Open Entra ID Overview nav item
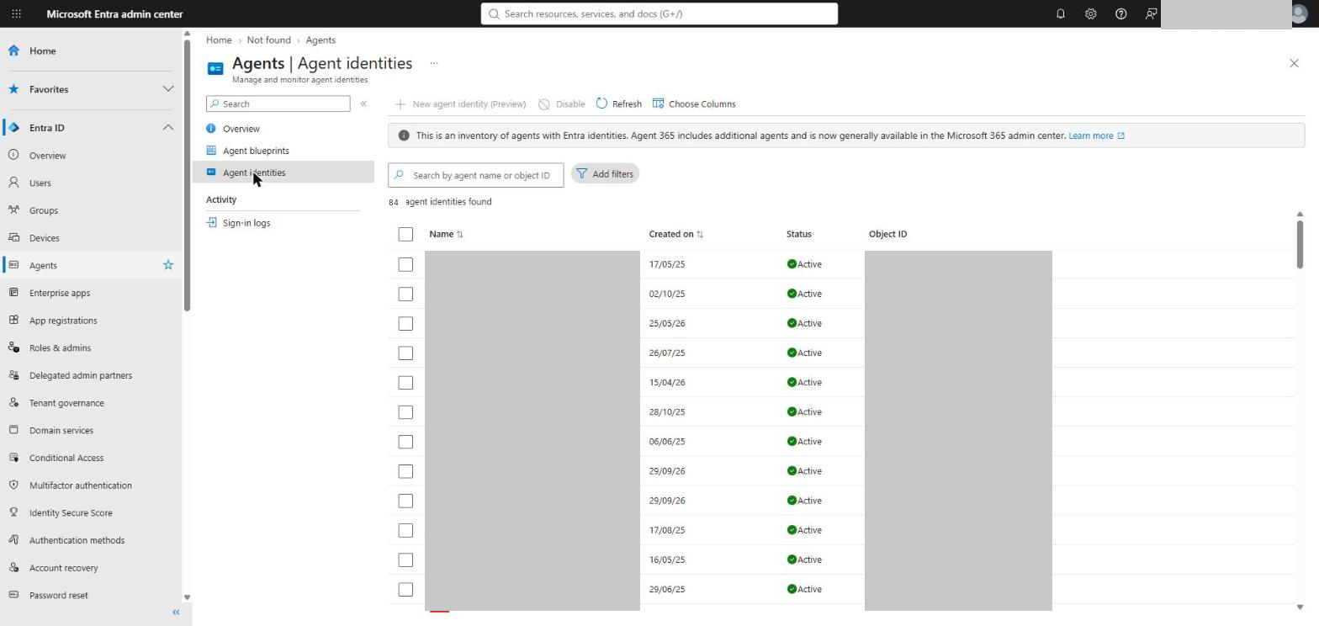 point(47,156)
